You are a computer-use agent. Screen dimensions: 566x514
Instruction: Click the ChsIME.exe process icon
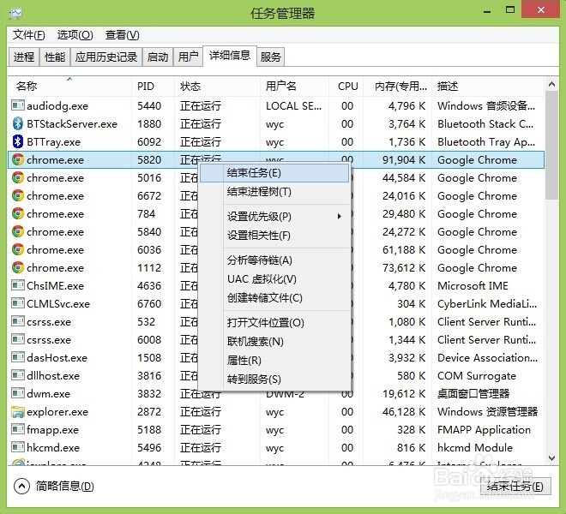coord(18,285)
